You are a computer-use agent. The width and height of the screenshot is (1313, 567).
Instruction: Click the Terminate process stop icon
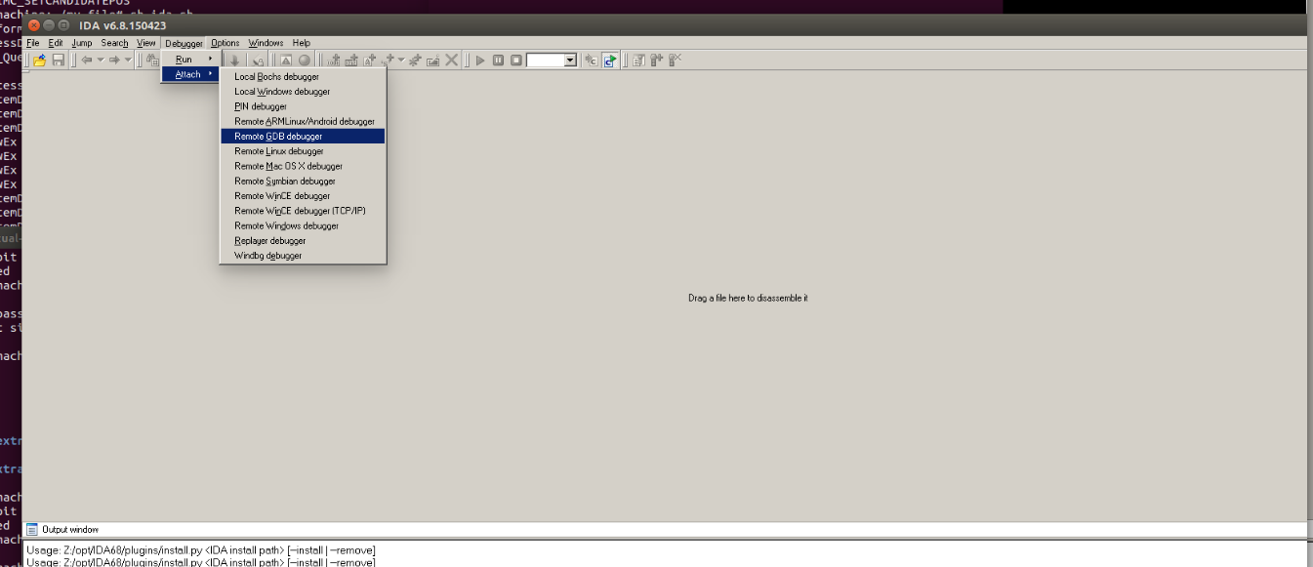tap(515, 61)
